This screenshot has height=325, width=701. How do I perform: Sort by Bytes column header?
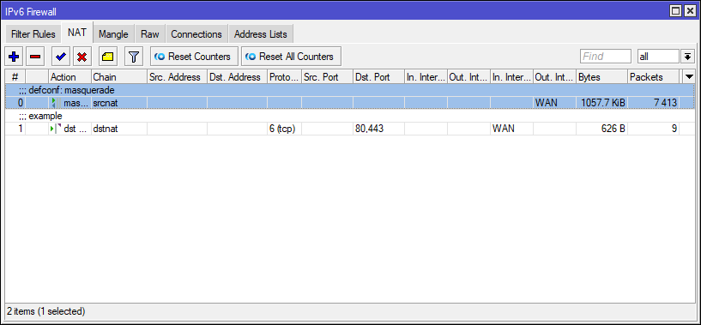[601, 77]
